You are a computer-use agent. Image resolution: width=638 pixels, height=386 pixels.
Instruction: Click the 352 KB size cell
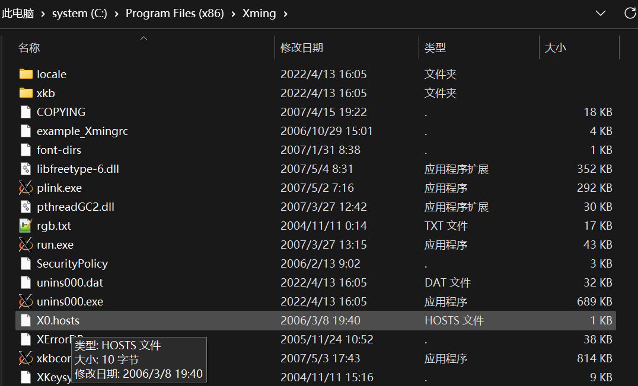click(595, 169)
